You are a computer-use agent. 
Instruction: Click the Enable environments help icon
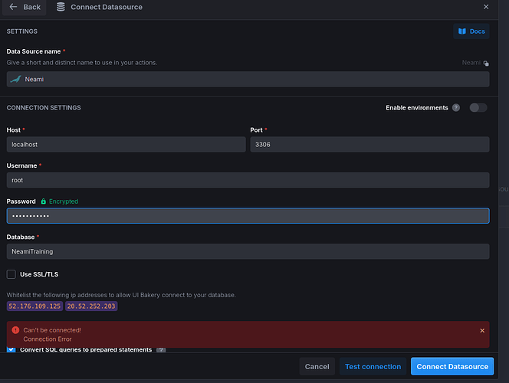[x=456, y=108]
